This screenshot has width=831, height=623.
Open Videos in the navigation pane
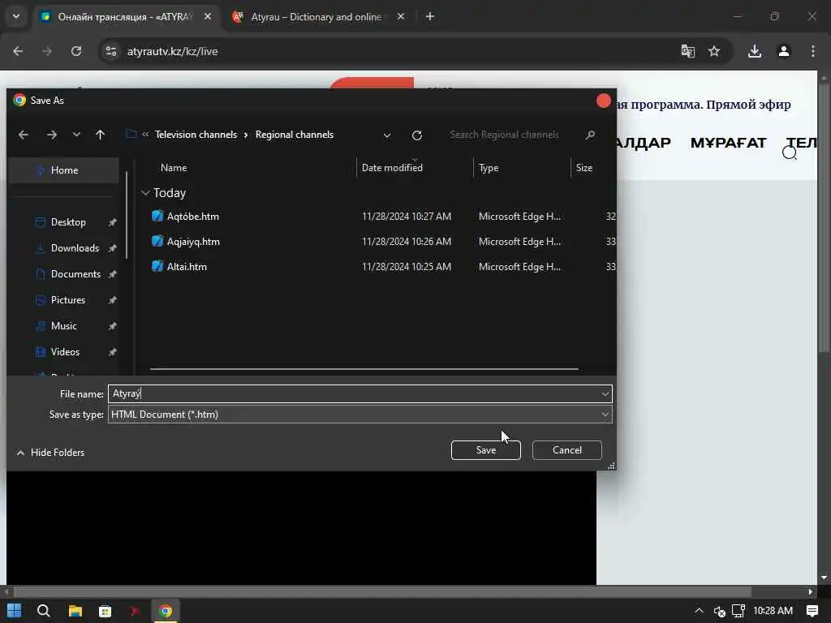click(65, 352)
